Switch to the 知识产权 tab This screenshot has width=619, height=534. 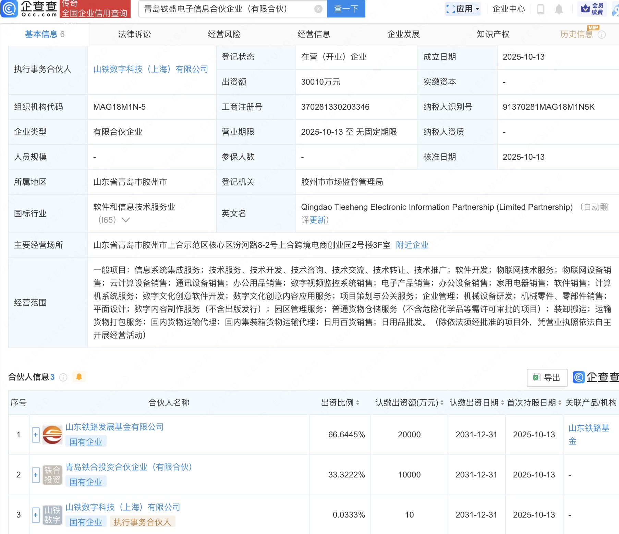pos(493,34)
